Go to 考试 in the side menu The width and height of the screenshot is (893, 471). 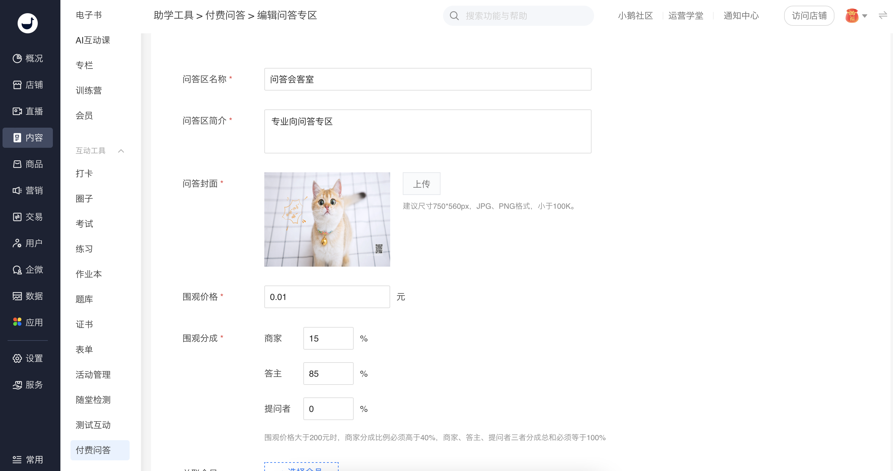[x=84, y=224]
